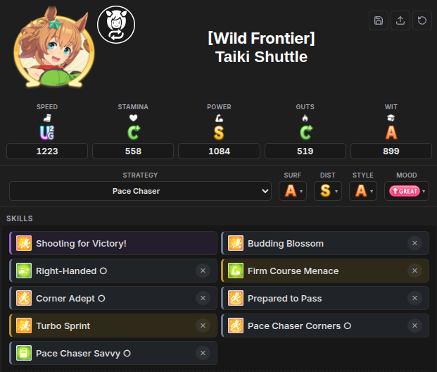Viewport: 437px width, 372px height.
Task: Open the STYLE aptitude dropdown
Action: (x=363, y=191)
